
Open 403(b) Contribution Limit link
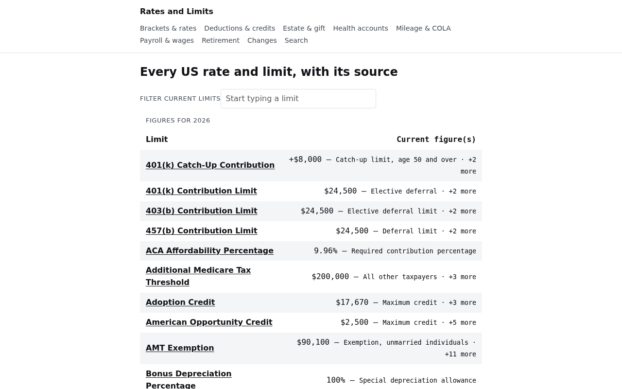click(x=202, y=211)
